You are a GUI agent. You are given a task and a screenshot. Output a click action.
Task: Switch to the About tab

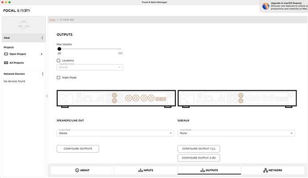point(82,170)
